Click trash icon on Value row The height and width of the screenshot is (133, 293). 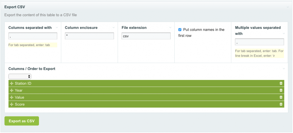tap(281, 97)
